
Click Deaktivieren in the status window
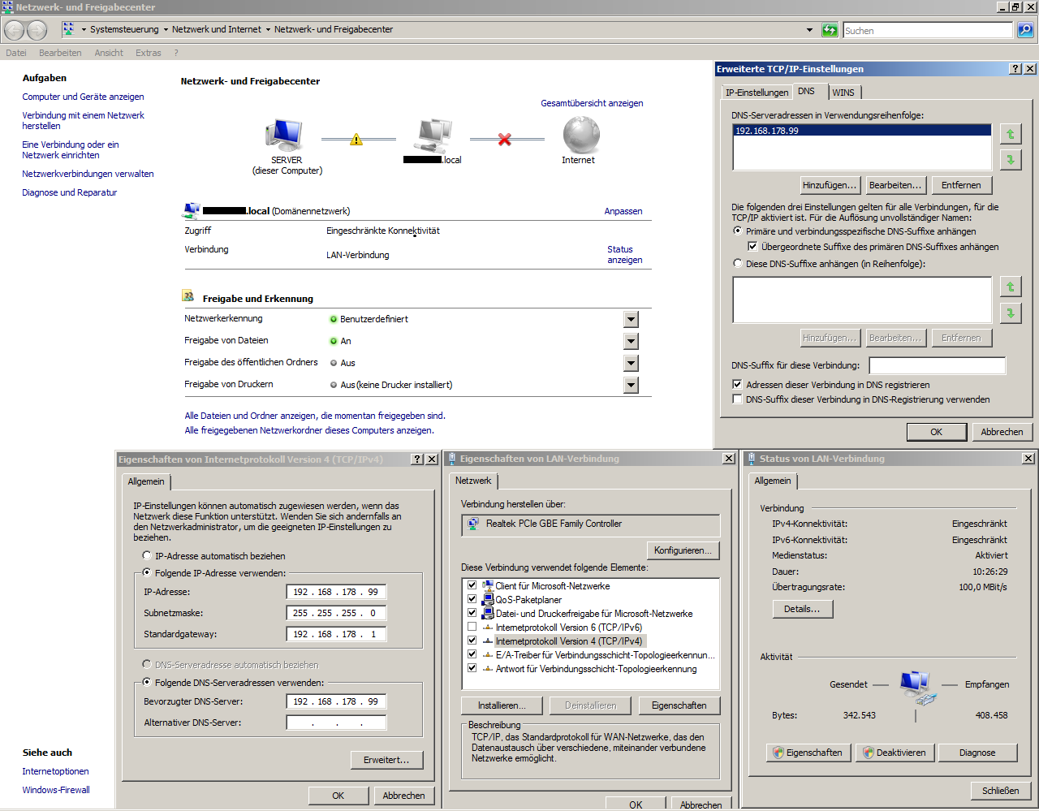(893, 753)
